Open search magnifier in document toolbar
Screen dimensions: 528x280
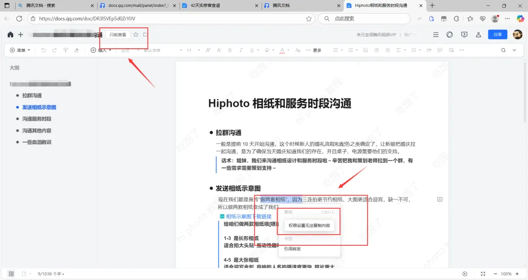point(503,50)
